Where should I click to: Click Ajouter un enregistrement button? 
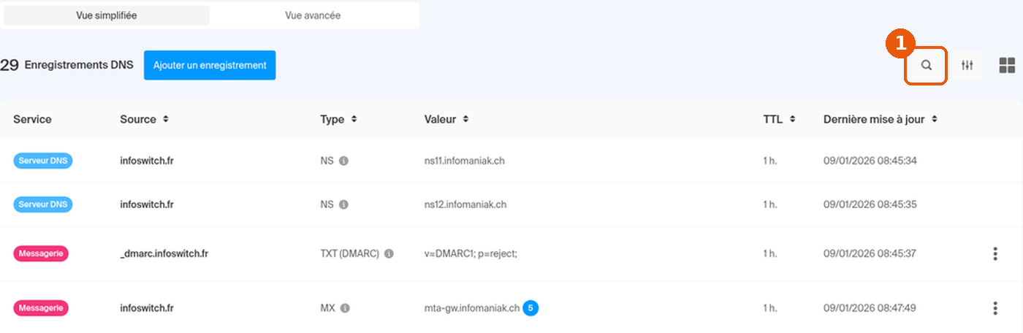(210, 65)
